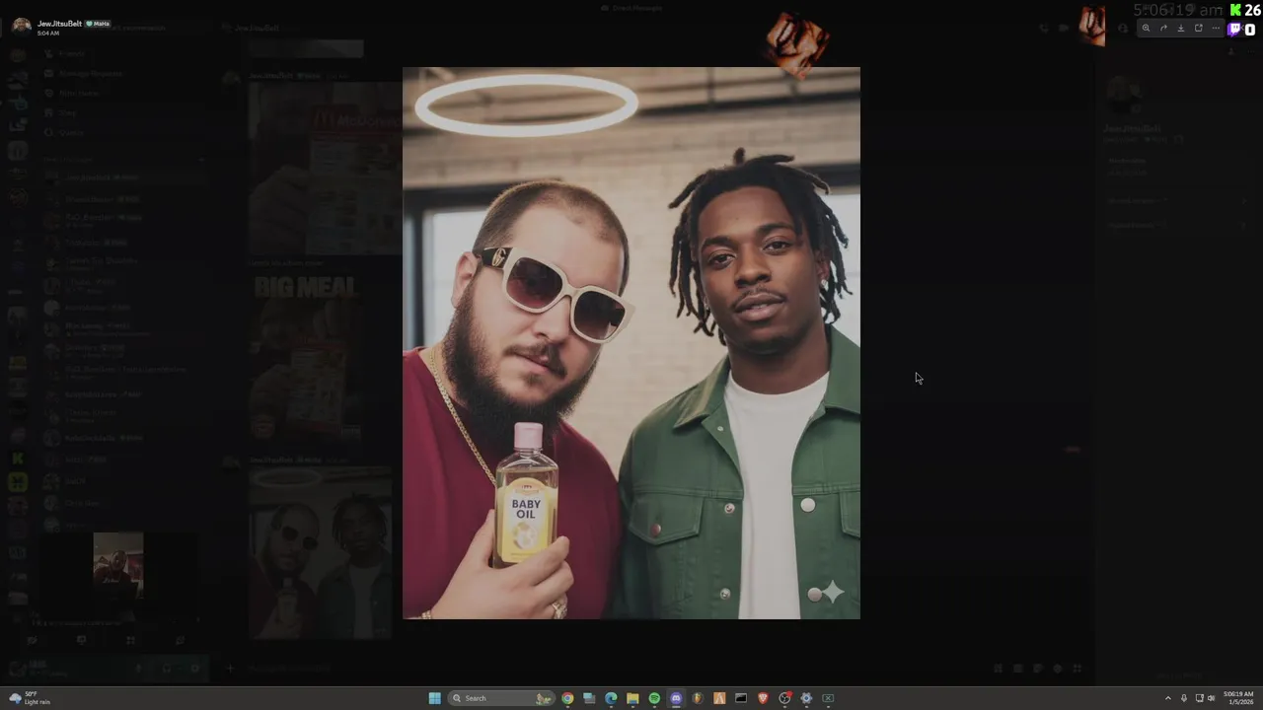Click the JewJitsuBelt avatar in the viewer header
Screen dimensions: 1263x710
[x=22, y=26]
